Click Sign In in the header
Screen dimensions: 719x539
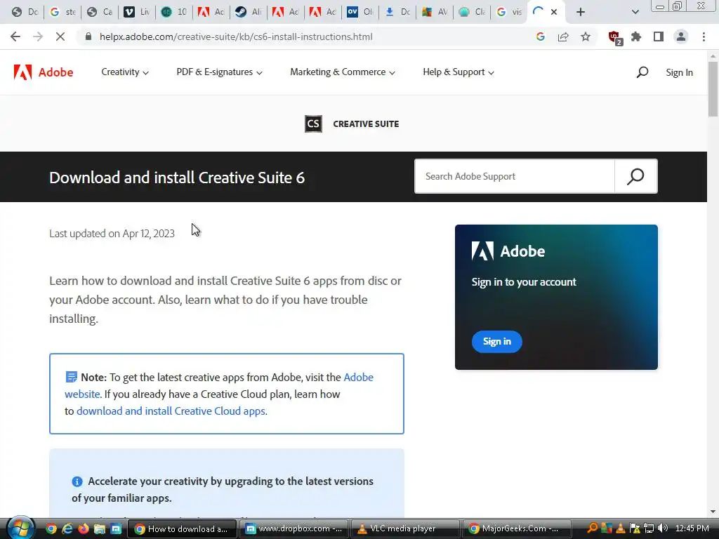(x=679, y=72)
